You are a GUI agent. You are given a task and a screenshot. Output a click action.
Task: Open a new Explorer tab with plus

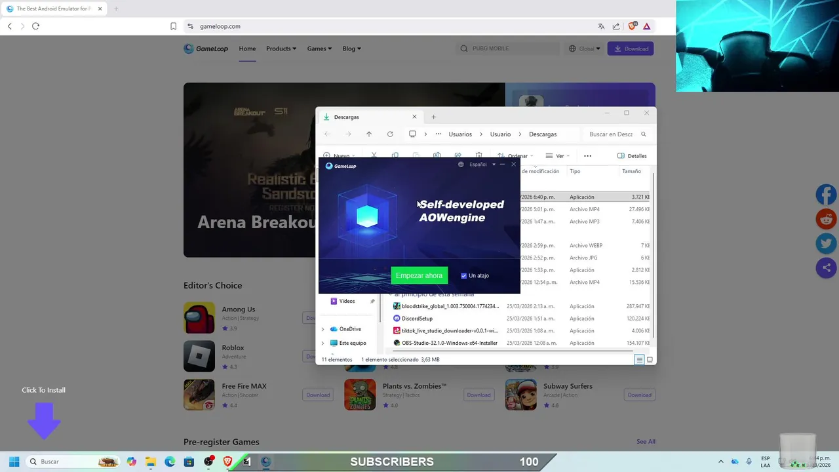[x=433, y=117]
